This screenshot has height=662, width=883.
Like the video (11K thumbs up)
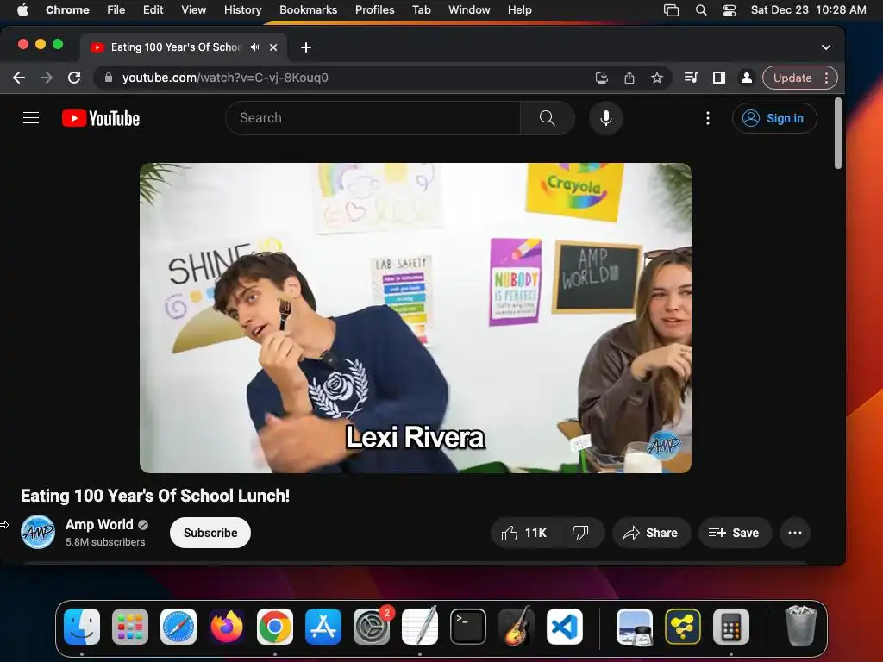pos(525,533)
